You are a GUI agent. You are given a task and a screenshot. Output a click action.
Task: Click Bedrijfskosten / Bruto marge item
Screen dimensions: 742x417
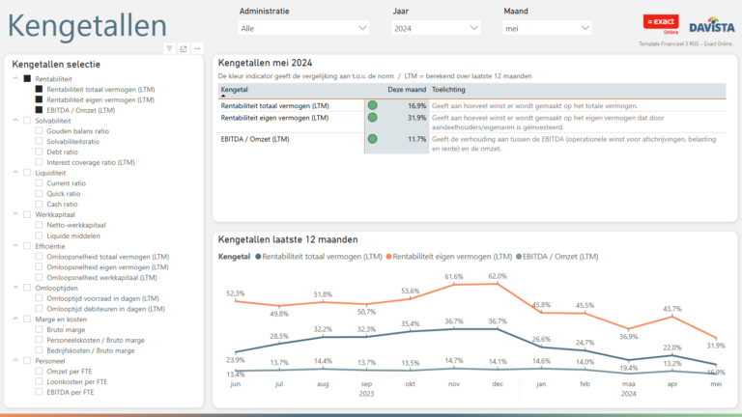91,350
